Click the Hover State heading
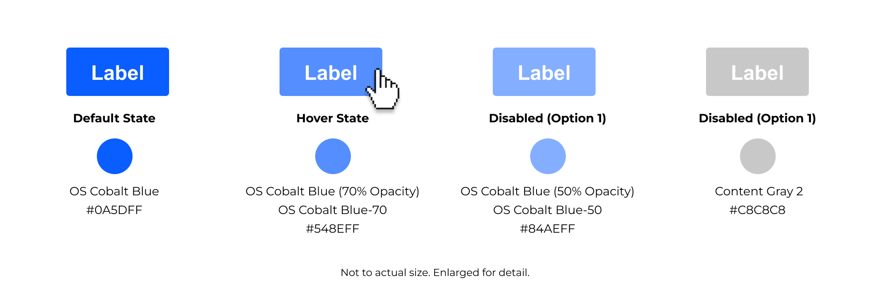This screenshot has height=293, width=870. point(333,118)
